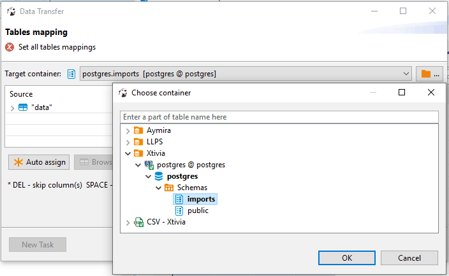
Task: Select the public schema item
Action: click(x=198, y=210)
